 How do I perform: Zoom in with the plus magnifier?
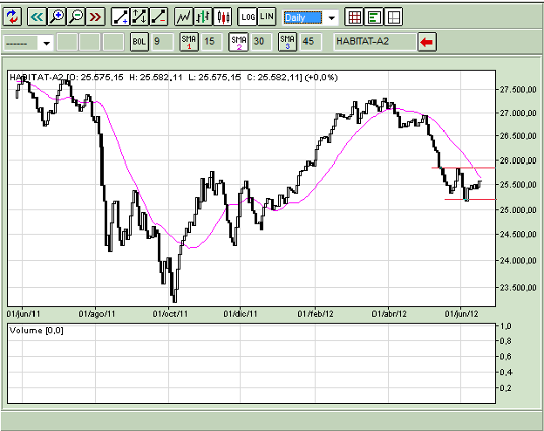[57, 17]
